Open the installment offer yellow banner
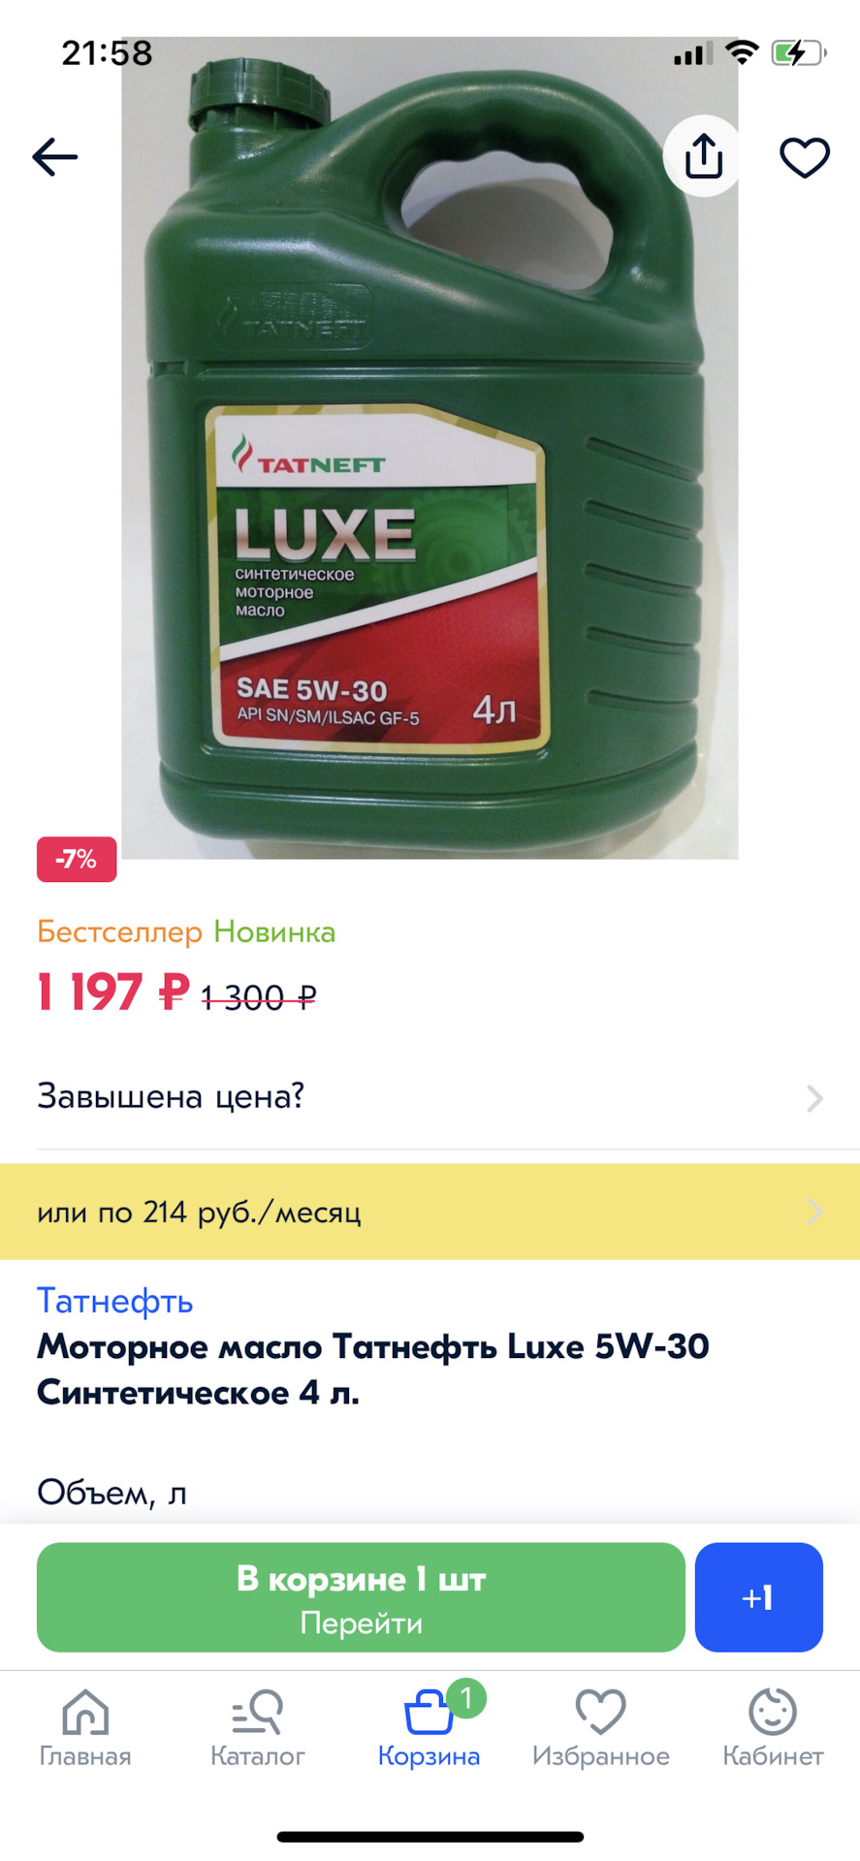 click(430, 1212)
